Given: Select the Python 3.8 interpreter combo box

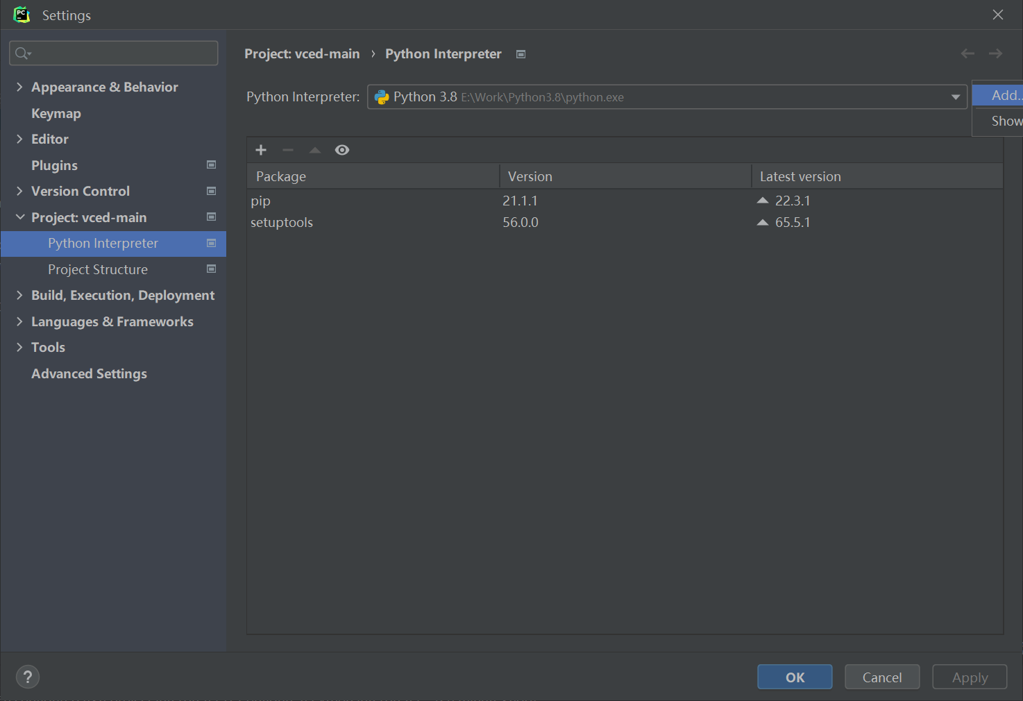Looking at the screenshot, I should (x=667, y=97).
